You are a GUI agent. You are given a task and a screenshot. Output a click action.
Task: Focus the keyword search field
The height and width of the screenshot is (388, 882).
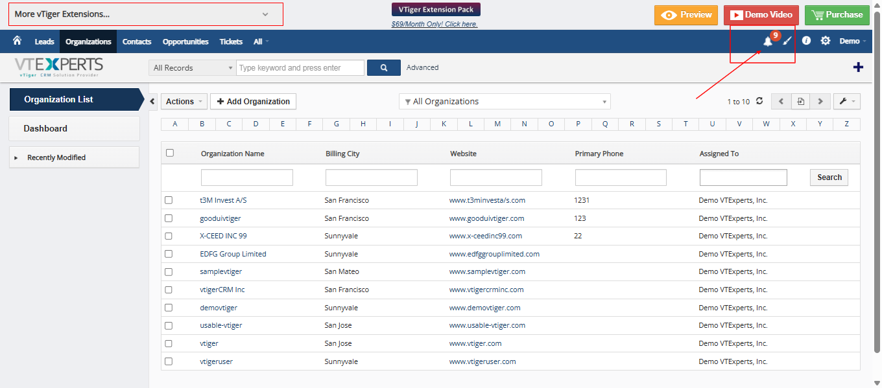[x=300, y=67]
